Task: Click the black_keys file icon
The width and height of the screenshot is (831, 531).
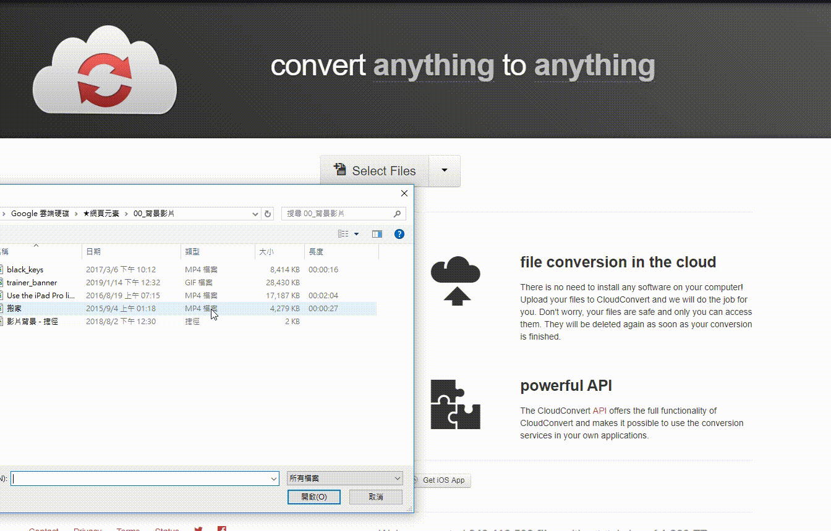Action: click(2, 270)
